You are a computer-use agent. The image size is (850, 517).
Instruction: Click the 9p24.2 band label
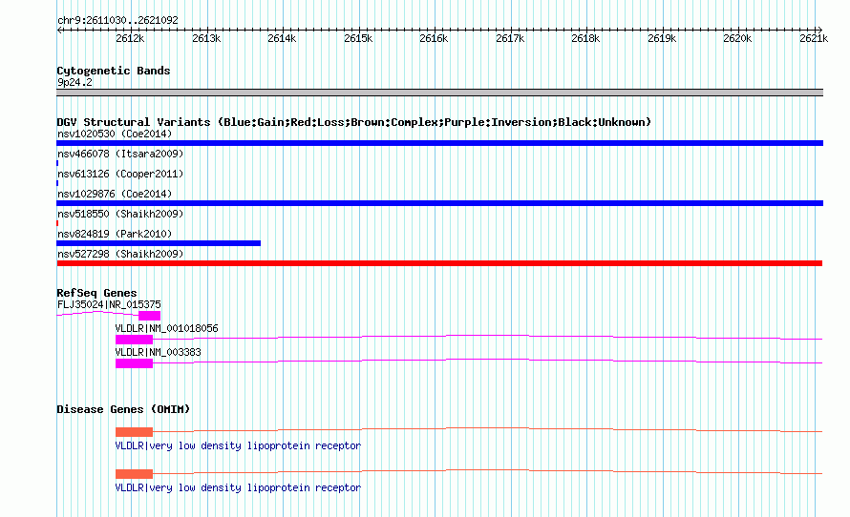point(74,82)
